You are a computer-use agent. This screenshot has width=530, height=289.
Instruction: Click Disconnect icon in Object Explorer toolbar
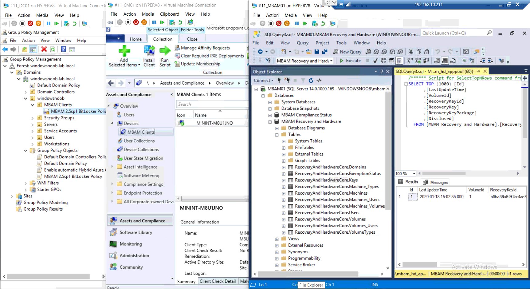(x=287, y=81)
